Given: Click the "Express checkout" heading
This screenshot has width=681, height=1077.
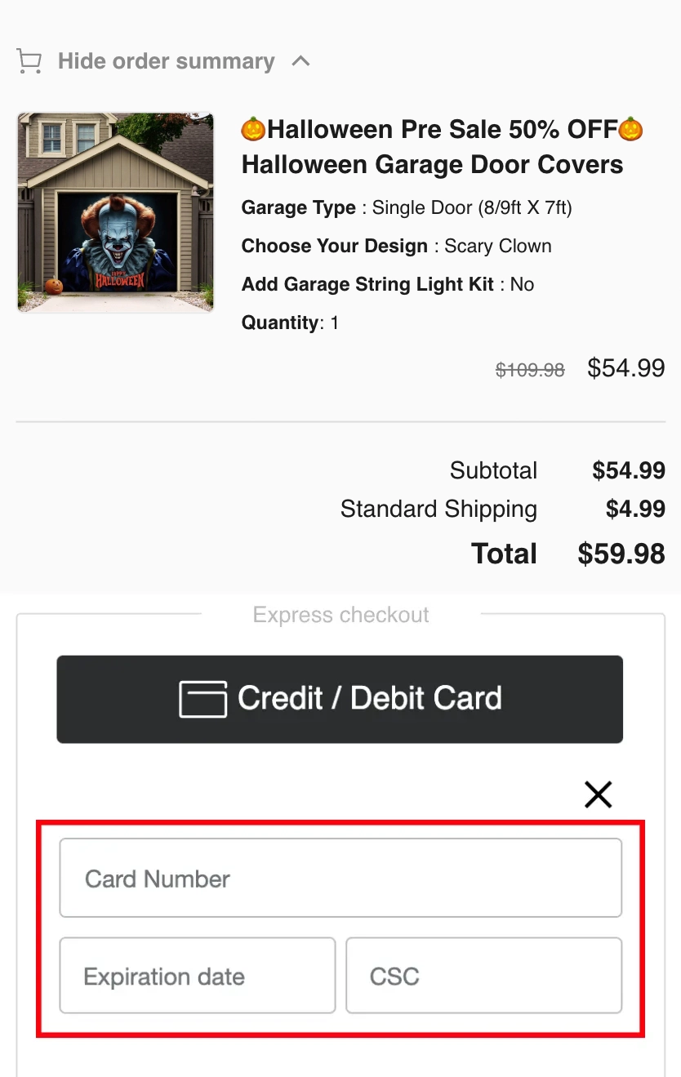Looking at the screenshot, I should 340,615.
